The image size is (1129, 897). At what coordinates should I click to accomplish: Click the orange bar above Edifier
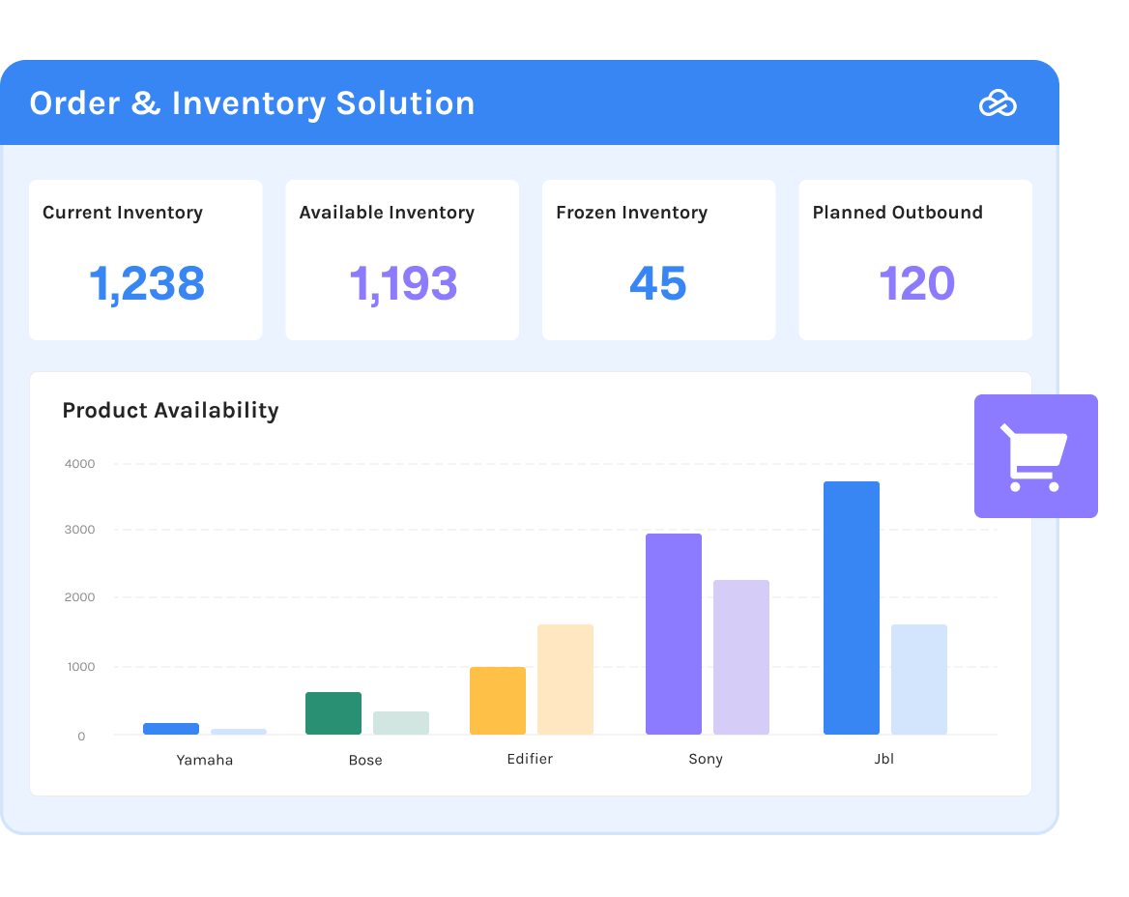(x=496, y=699)
